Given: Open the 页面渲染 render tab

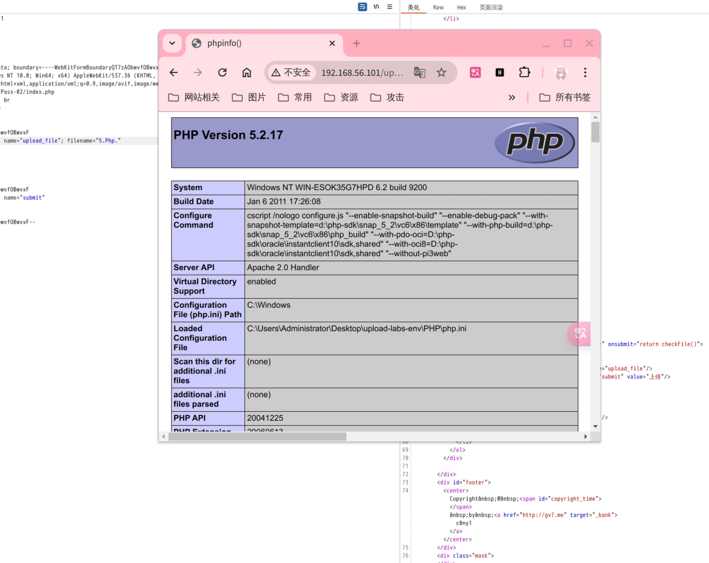Looking at the screenshot, I should coord(491,7).
